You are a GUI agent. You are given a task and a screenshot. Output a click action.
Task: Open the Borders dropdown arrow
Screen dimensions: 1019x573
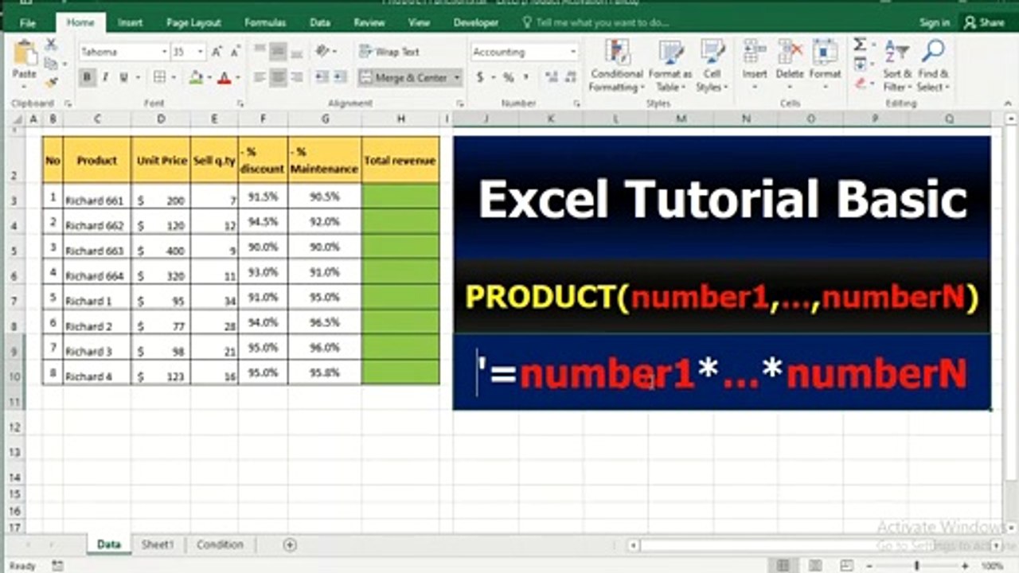point(174,78)
